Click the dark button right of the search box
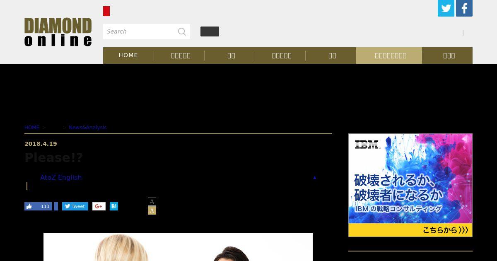The image size is (497, 261). coord(210,31)
